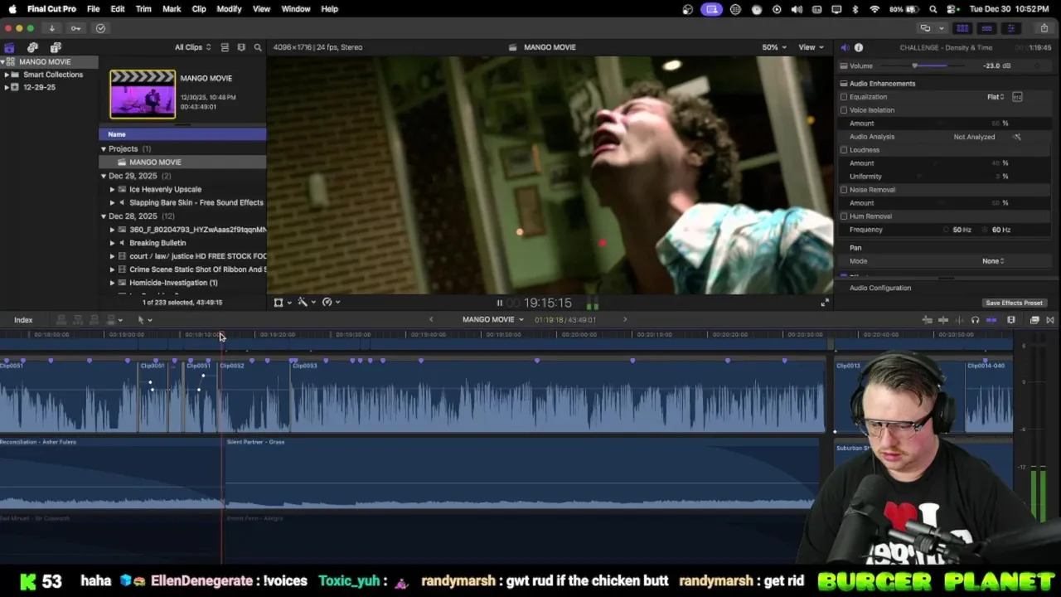Open the Mark menu

[x=172, y=9]
